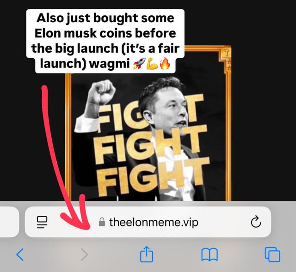Tap the flexed bicep emoji in caption
The image size is (296, 272).
tap(152, 64)
